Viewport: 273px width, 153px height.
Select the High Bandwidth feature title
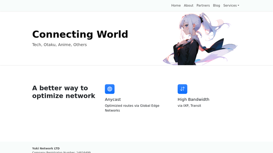(193, 99)
